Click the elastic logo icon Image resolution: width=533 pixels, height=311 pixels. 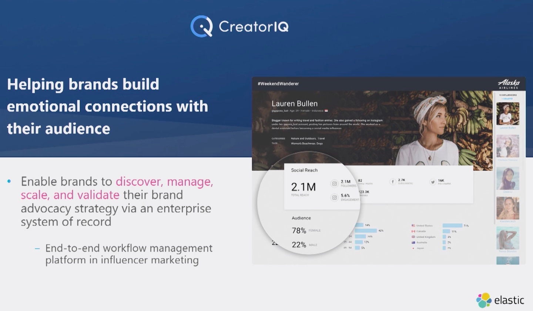point(484,300)
